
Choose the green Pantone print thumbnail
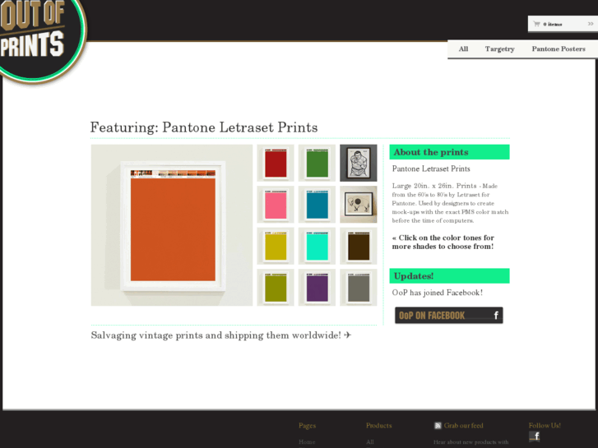[x=317, y=164]
